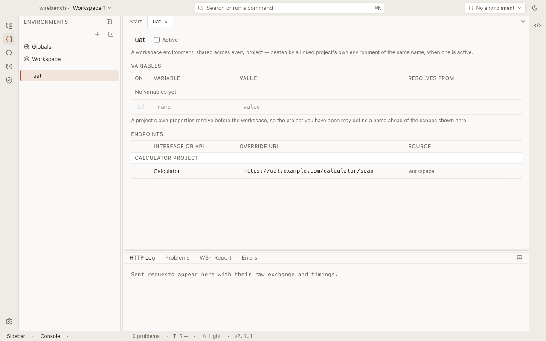Screen dimensions: 546x341
Task: Toggle dark mode moon icon
Action: pos(535,8)
